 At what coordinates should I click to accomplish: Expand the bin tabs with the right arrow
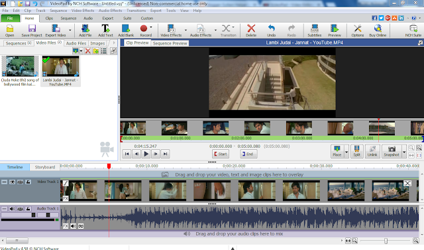point(114,43)
